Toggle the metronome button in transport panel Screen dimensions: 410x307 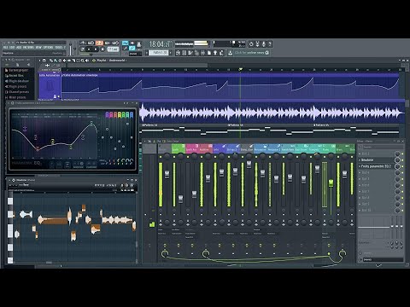[83, 43]
